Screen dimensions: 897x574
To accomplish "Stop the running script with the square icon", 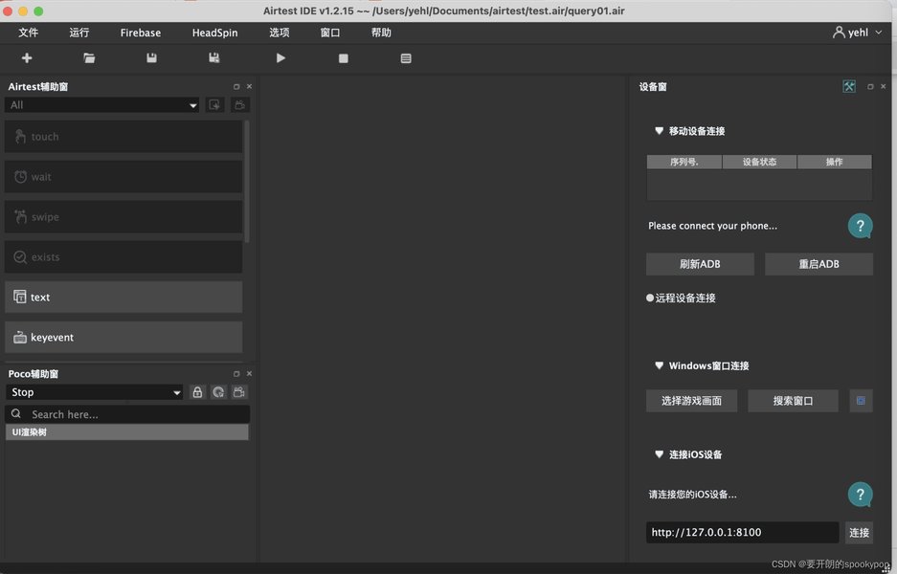I will pyautogui.click(x=344, y=58).
